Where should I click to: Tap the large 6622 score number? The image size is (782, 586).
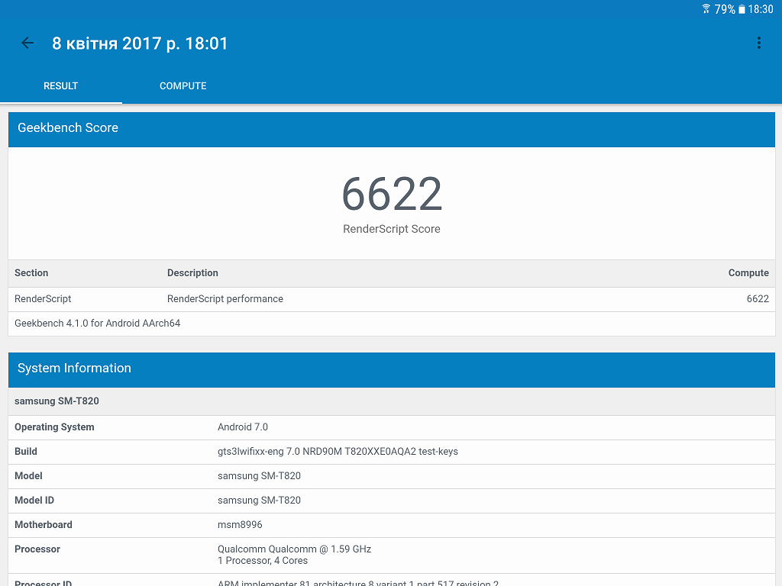[391, 194]
